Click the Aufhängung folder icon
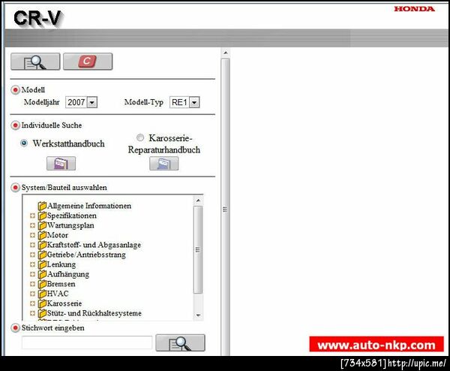 pos(42,274)
